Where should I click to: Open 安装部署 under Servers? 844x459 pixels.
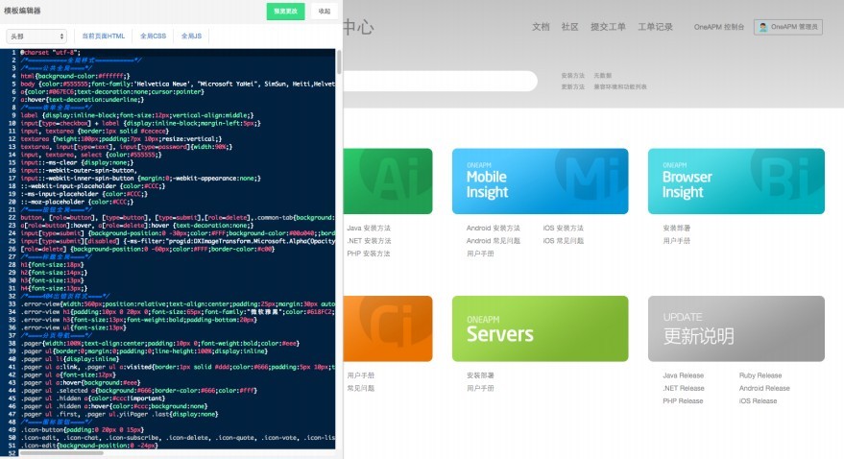tap(480, 375)
